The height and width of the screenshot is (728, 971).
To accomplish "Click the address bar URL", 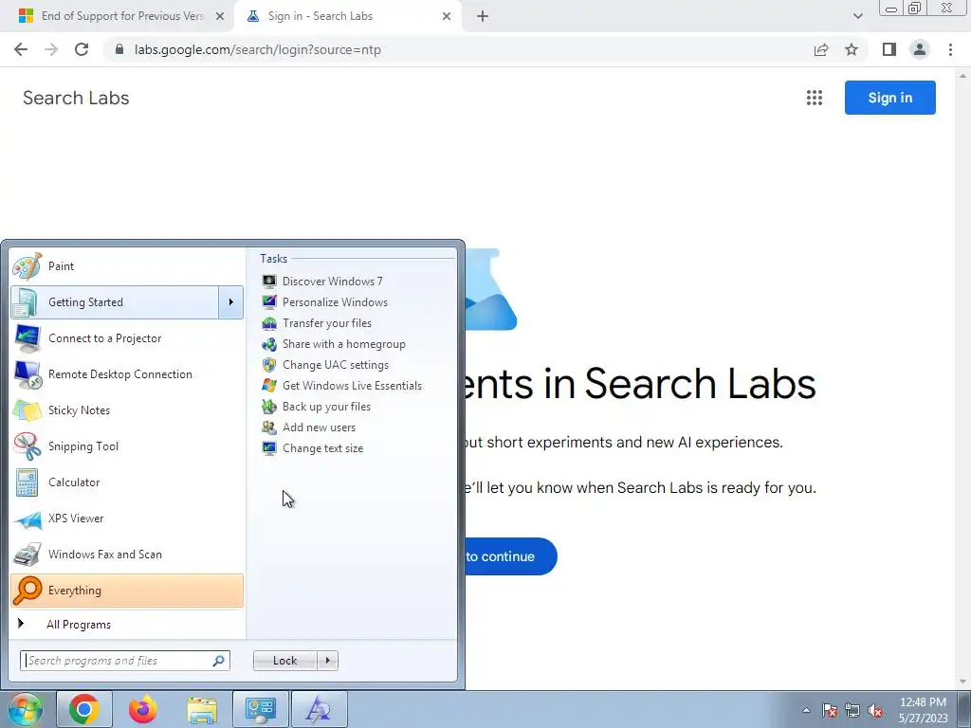I will tap(258, 49).
